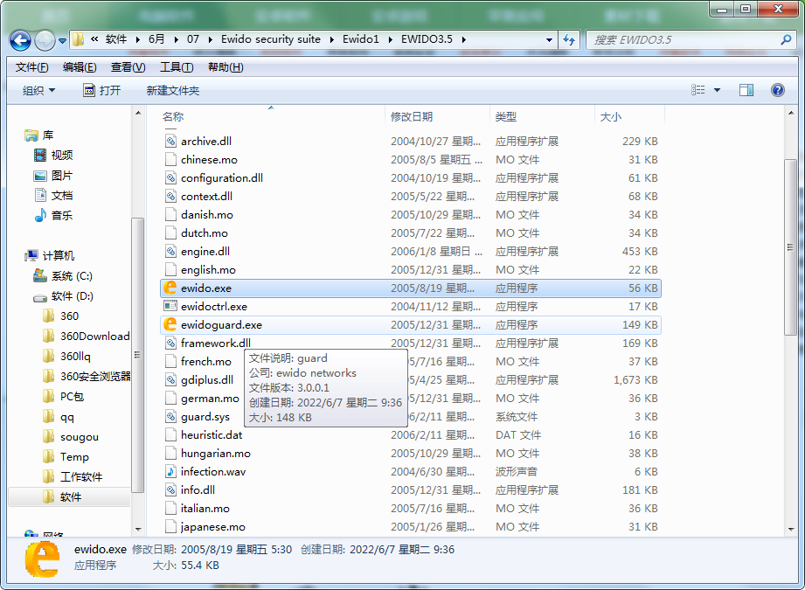Image resolution: width=805 pixels, height=590 pixels.
Task: Open the 工作软件 folder in tree
Action: (73, 476)
